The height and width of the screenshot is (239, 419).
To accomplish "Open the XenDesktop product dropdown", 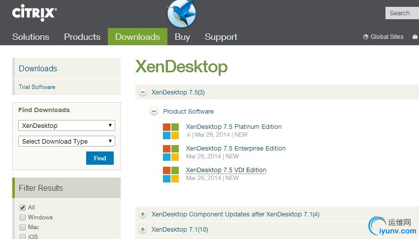I will 66,125.
